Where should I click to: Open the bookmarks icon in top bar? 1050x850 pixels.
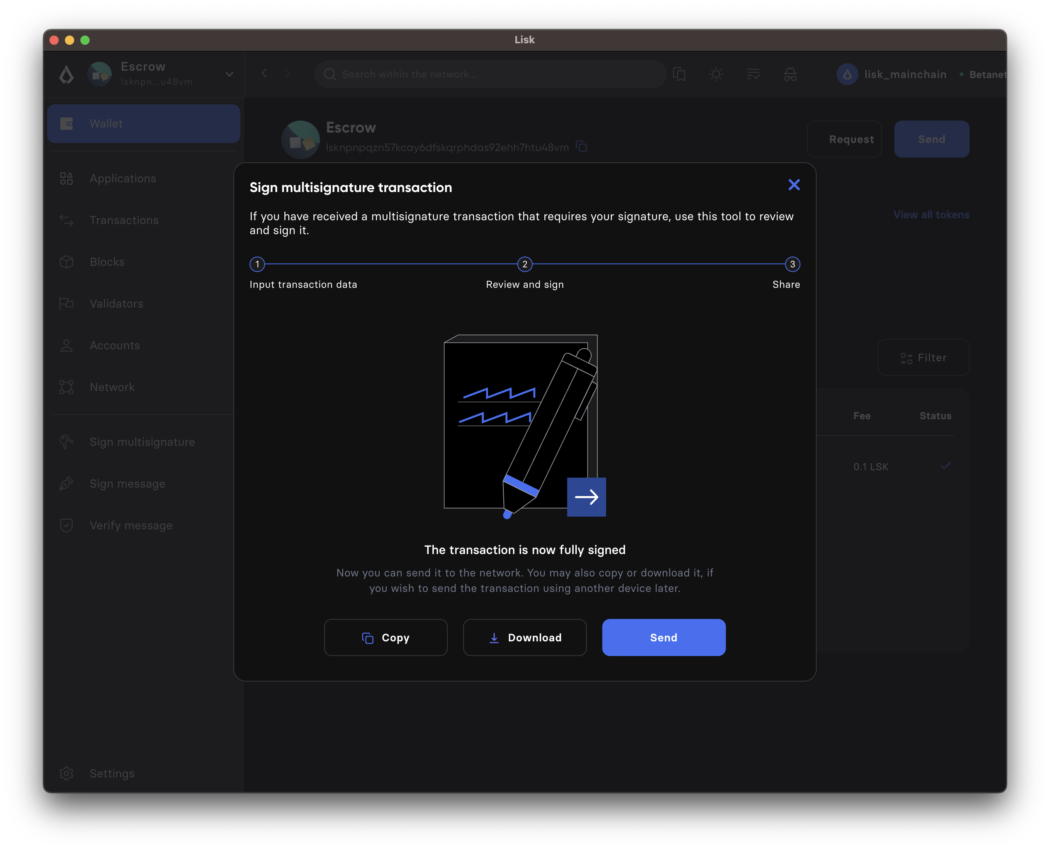(679, 74)
